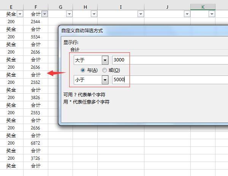Select column K header
The width and height of the screenshot is (228, 176).
[x=203, y=7]
